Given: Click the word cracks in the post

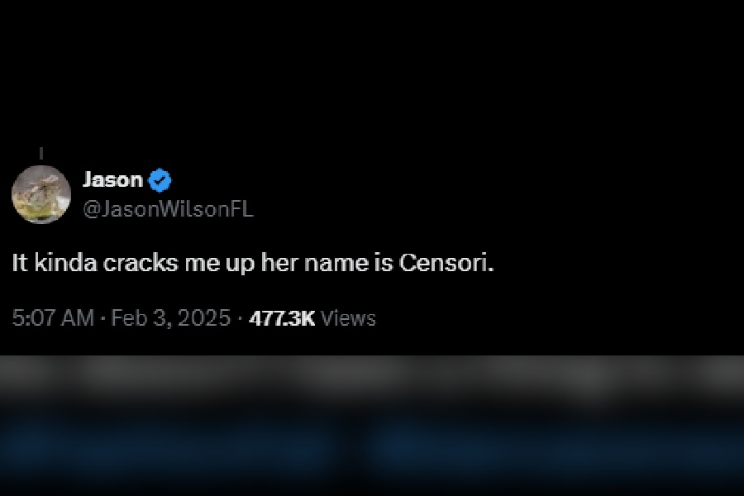Looking at the screenshot, I should tap(141, 263).
